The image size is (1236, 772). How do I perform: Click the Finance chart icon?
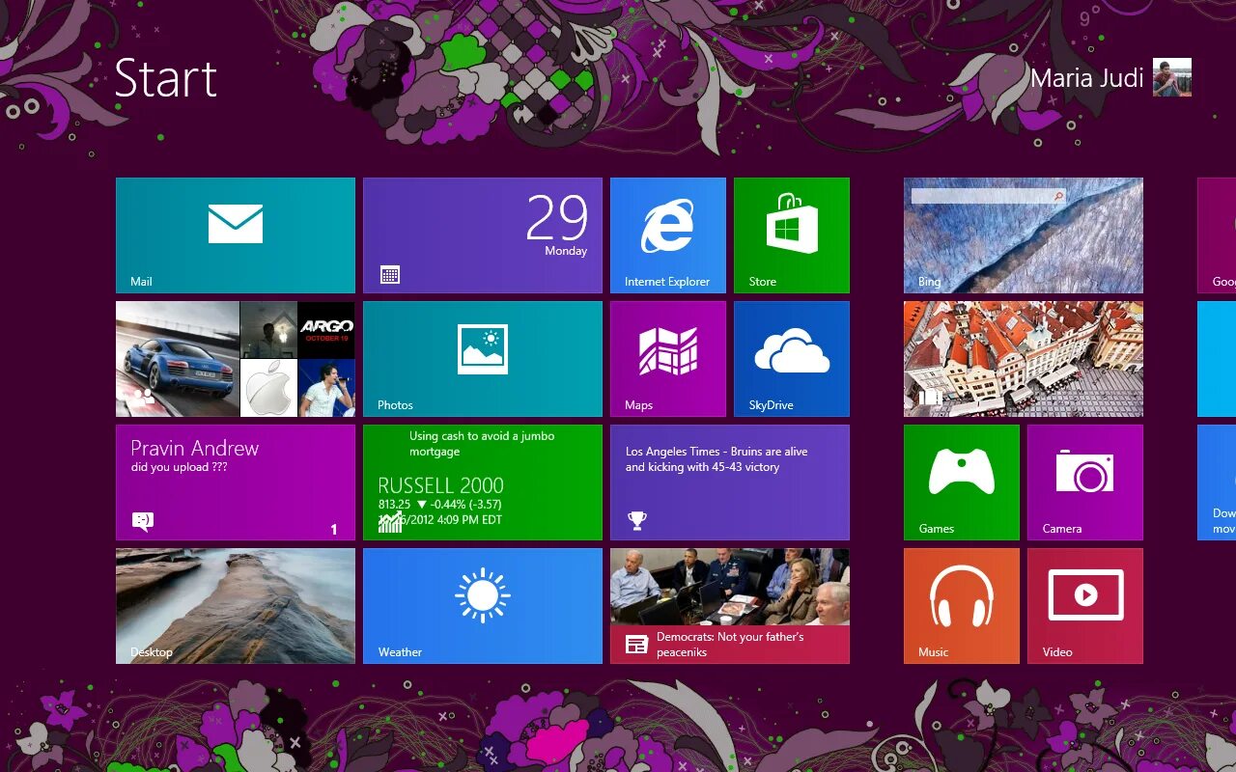(390, 522)
